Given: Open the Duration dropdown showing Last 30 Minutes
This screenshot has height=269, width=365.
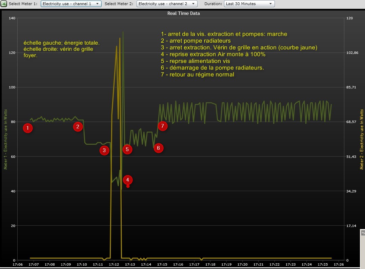Looking at the screenshot, I should click(x=249, y=4).
